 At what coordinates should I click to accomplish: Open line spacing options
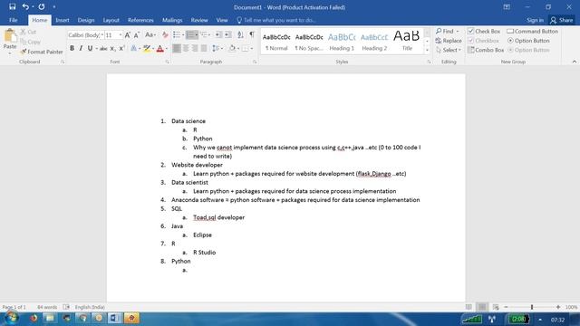[217, 48]
